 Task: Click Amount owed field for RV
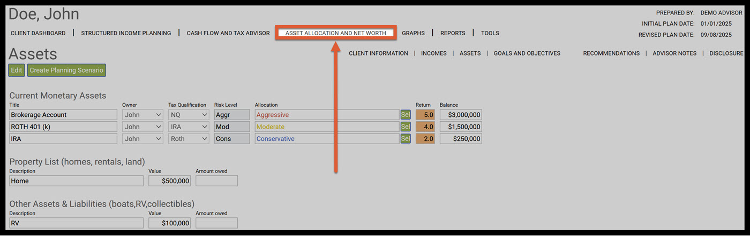pos(217,223)
